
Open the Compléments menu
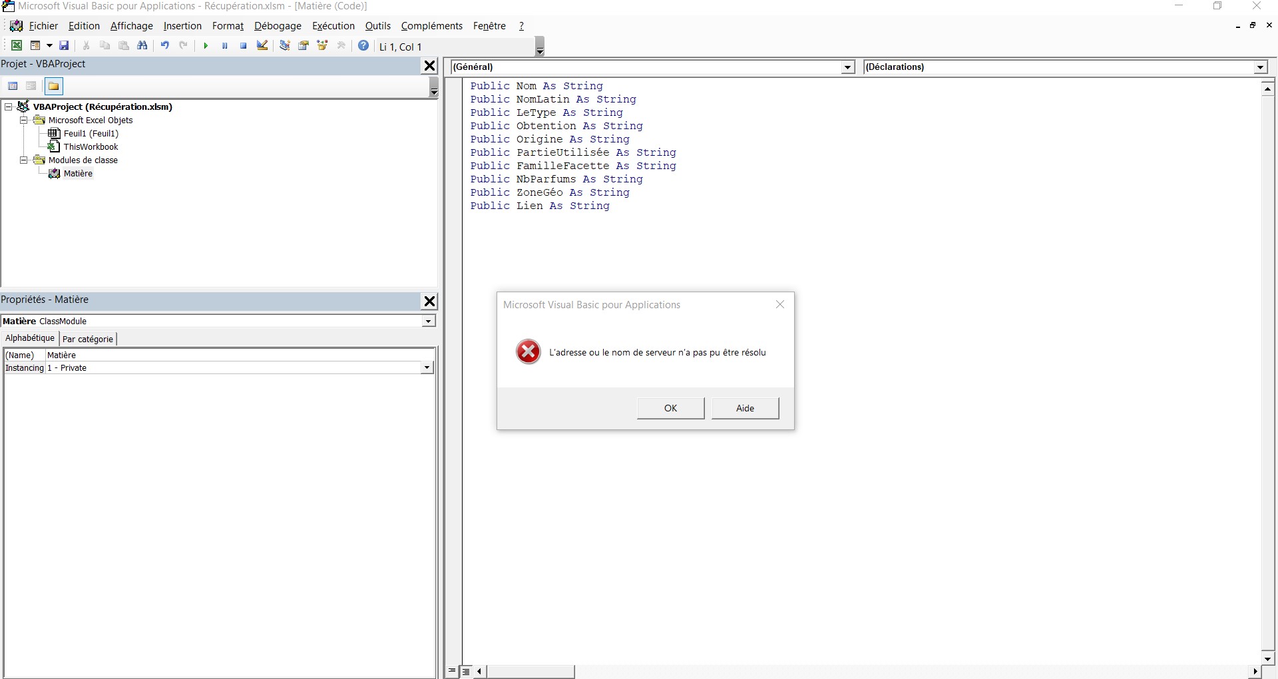click(431, 26)
